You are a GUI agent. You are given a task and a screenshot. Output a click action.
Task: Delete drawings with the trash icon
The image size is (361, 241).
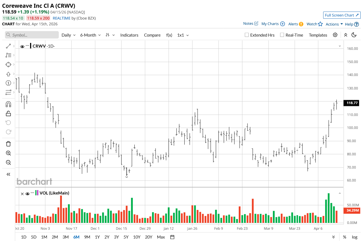[8, 144]
